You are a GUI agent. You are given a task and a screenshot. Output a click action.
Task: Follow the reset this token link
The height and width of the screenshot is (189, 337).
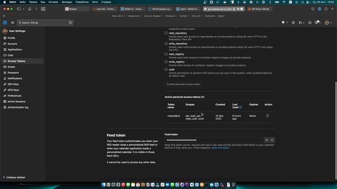[x=220, y=148]
